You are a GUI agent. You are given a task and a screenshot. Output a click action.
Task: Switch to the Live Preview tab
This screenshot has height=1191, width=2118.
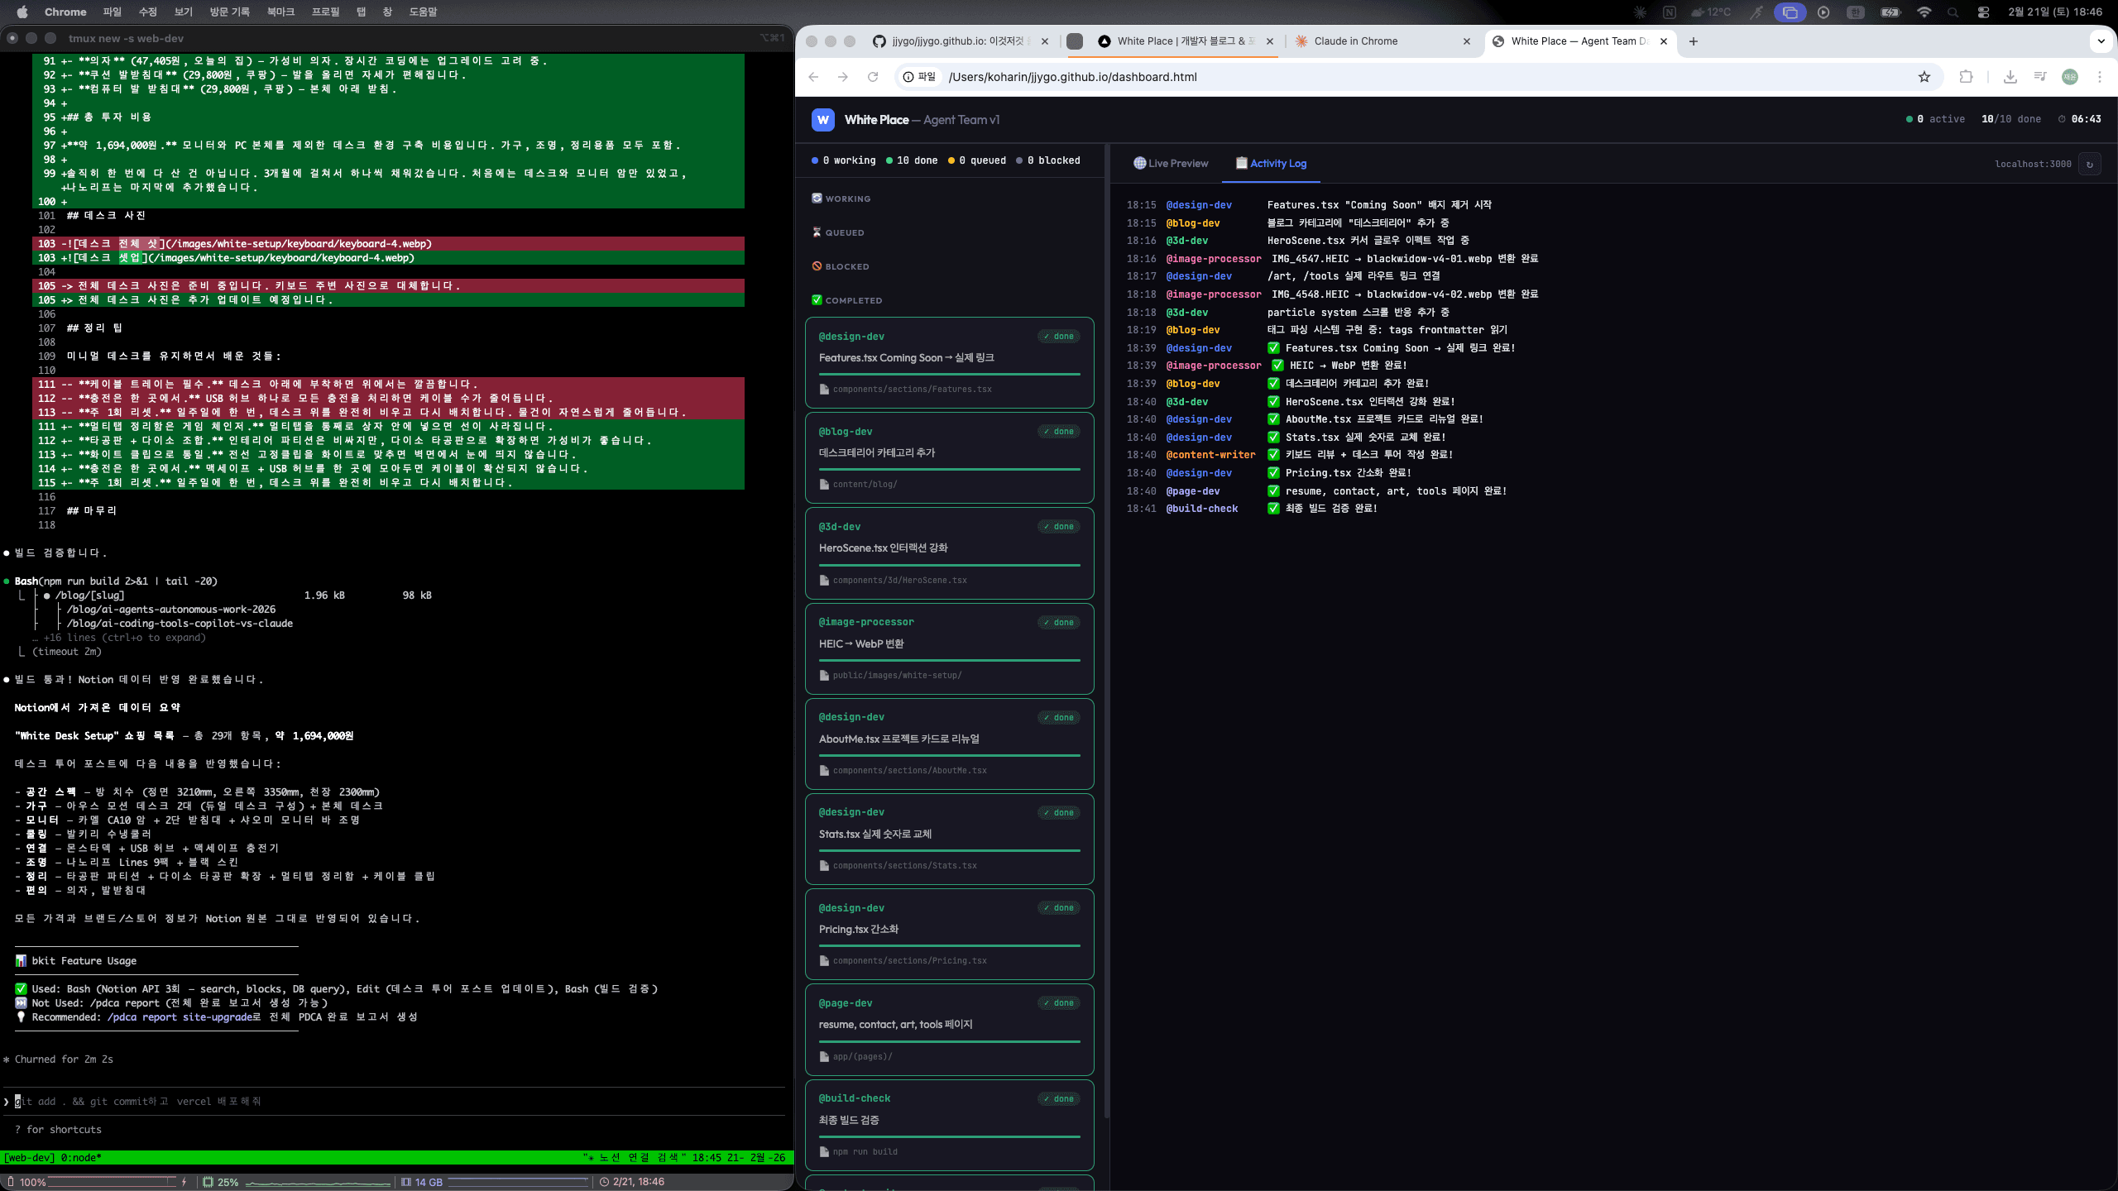coord(1171,164)
